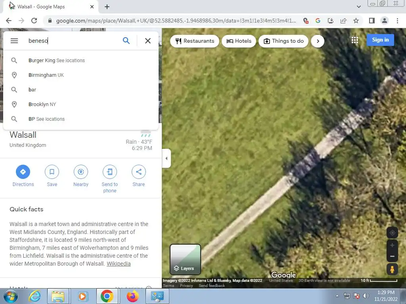Open the Windows Start menu
This screenshot has height=304, width=406.
[x=11, y=296]
